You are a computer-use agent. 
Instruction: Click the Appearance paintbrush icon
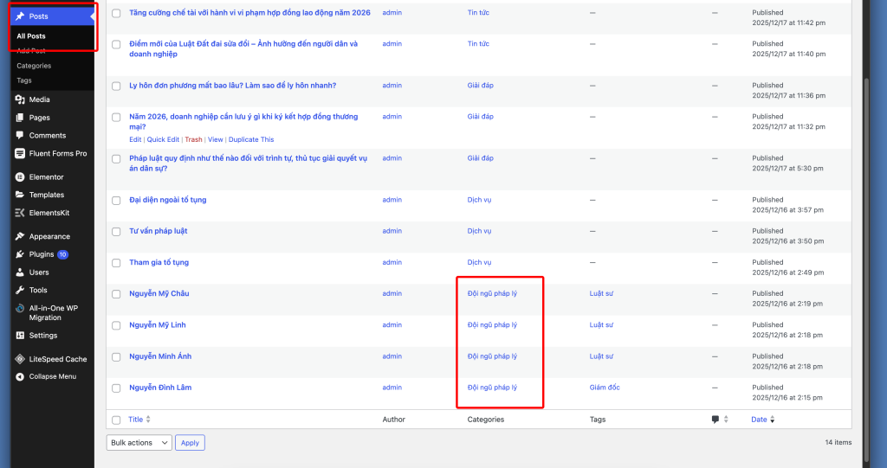click(20, 236)
